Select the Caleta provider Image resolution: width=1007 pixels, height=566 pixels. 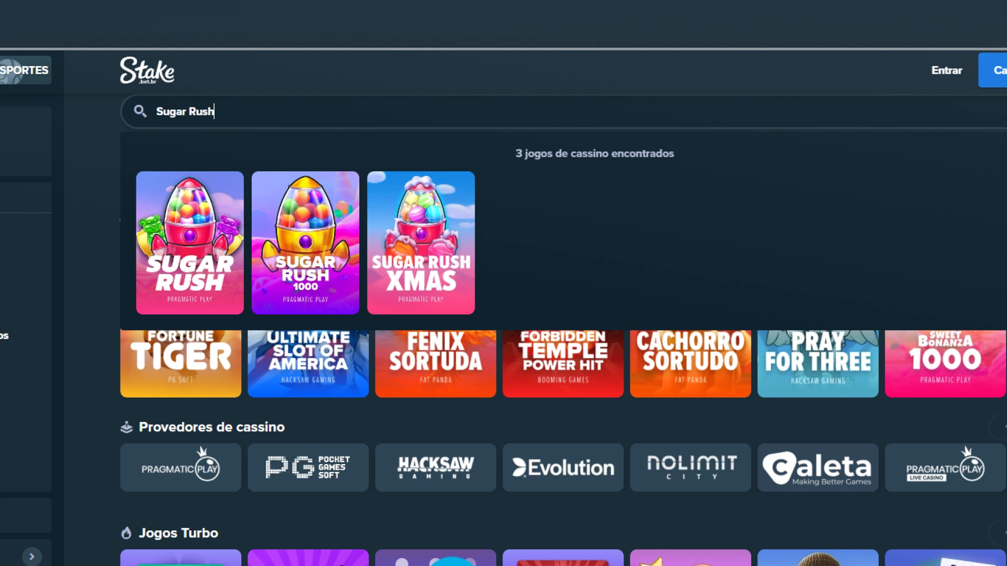coord(818,467)
